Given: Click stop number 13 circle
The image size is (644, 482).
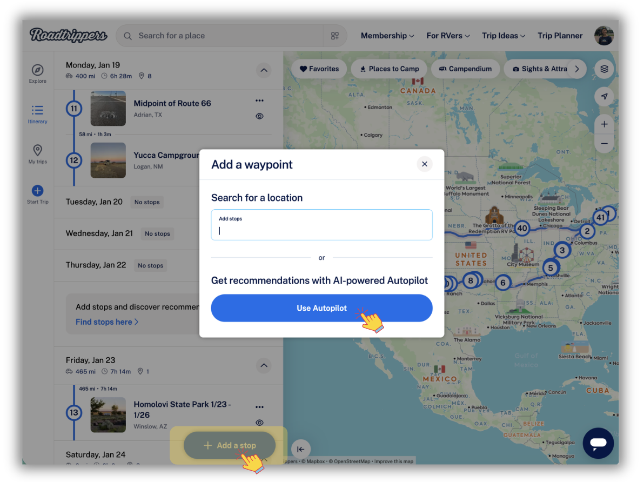Looking at the screenshot, I should pos(74,412).
